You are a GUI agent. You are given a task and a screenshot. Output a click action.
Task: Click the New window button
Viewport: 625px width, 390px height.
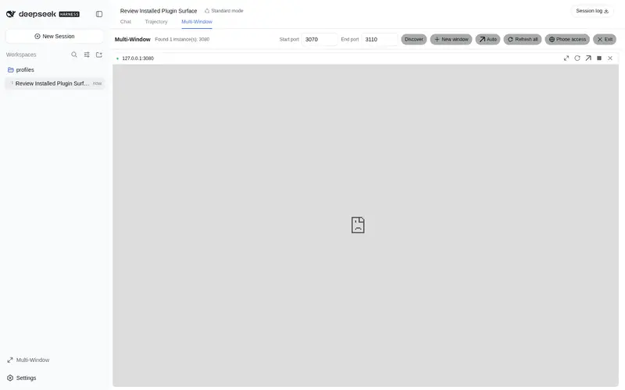[452, 40]
